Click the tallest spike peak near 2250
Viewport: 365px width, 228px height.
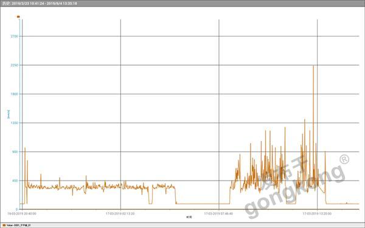point(313,66)
